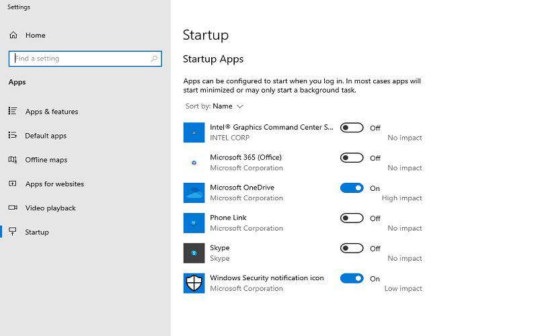Click the Microsoft 365 (Office) app icon
Image resolution: width=538 pixels, height=336 pixels.
click(x=194, y=163)
